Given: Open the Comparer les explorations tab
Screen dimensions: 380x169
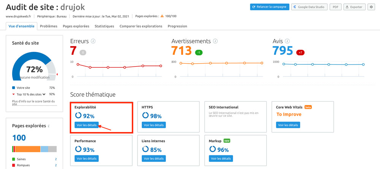Looking at the screenshot, I should click(141, 26).
